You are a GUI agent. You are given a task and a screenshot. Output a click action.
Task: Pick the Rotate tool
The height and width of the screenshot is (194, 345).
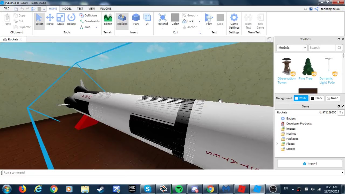click(x=71, y=20)
